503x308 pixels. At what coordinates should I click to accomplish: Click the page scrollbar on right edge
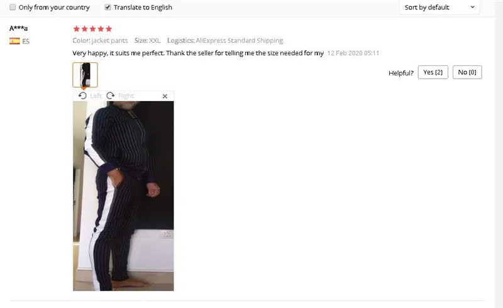tap(499, 154)
